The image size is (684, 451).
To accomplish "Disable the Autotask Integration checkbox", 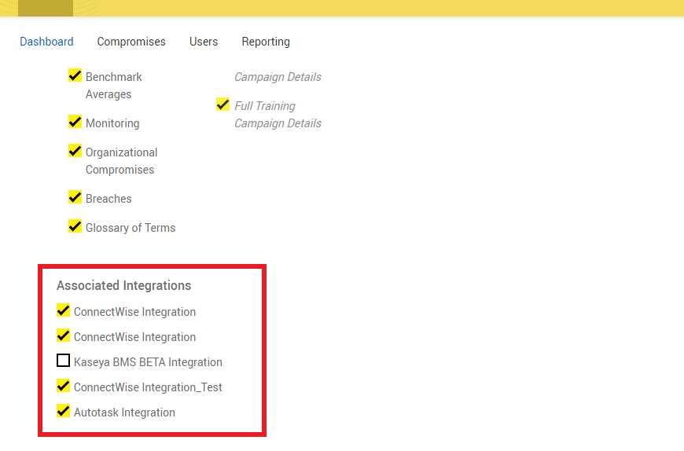I will point(64,412).
